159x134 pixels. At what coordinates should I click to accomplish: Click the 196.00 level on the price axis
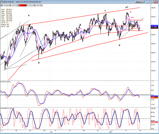(x=153, y=8)
